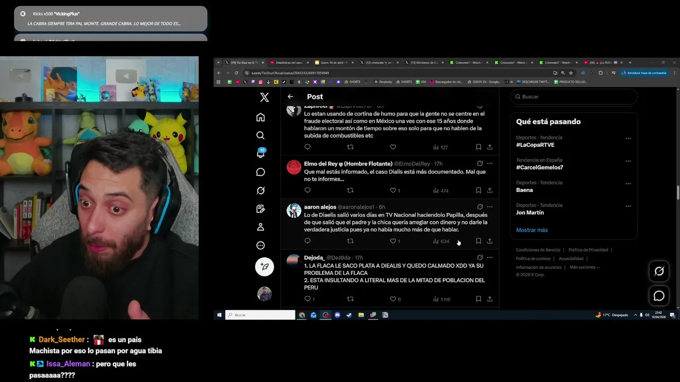Like the comment with 127 views
Screen dimensions: 680x382
[393, 147]
